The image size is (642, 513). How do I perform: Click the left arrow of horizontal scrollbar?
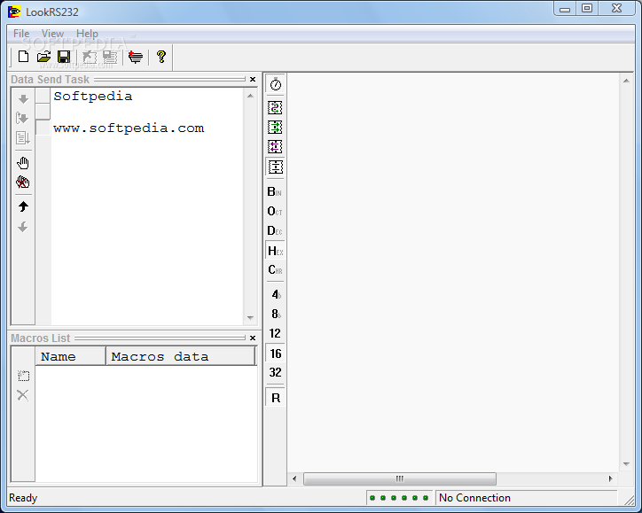click(x=294, y=478)
